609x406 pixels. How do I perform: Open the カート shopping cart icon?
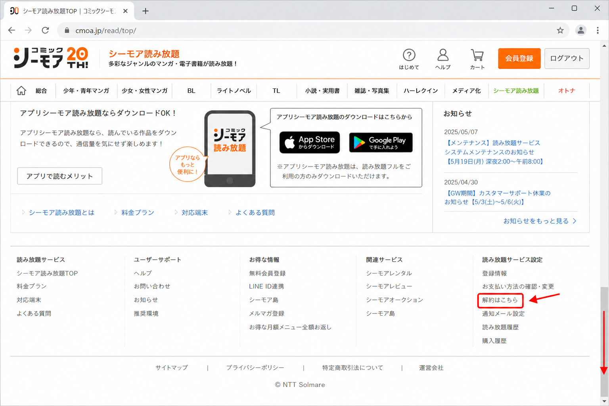pyautogui.click(x=477, y=59)
